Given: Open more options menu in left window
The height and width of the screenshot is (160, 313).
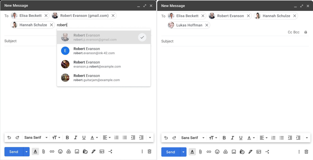Looking at the screenshot, I should click(142, 151).
